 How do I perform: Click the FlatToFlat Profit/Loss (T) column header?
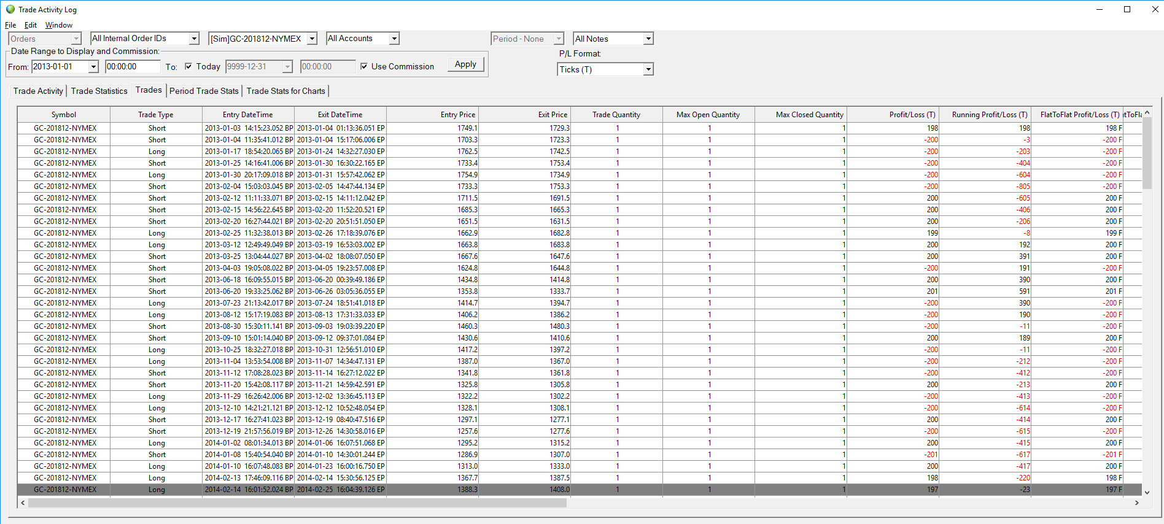point(1077,115)
